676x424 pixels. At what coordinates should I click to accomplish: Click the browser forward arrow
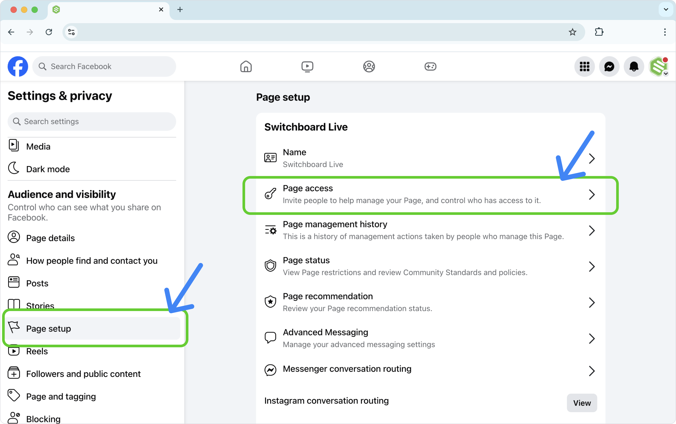(x=30, y=32)
